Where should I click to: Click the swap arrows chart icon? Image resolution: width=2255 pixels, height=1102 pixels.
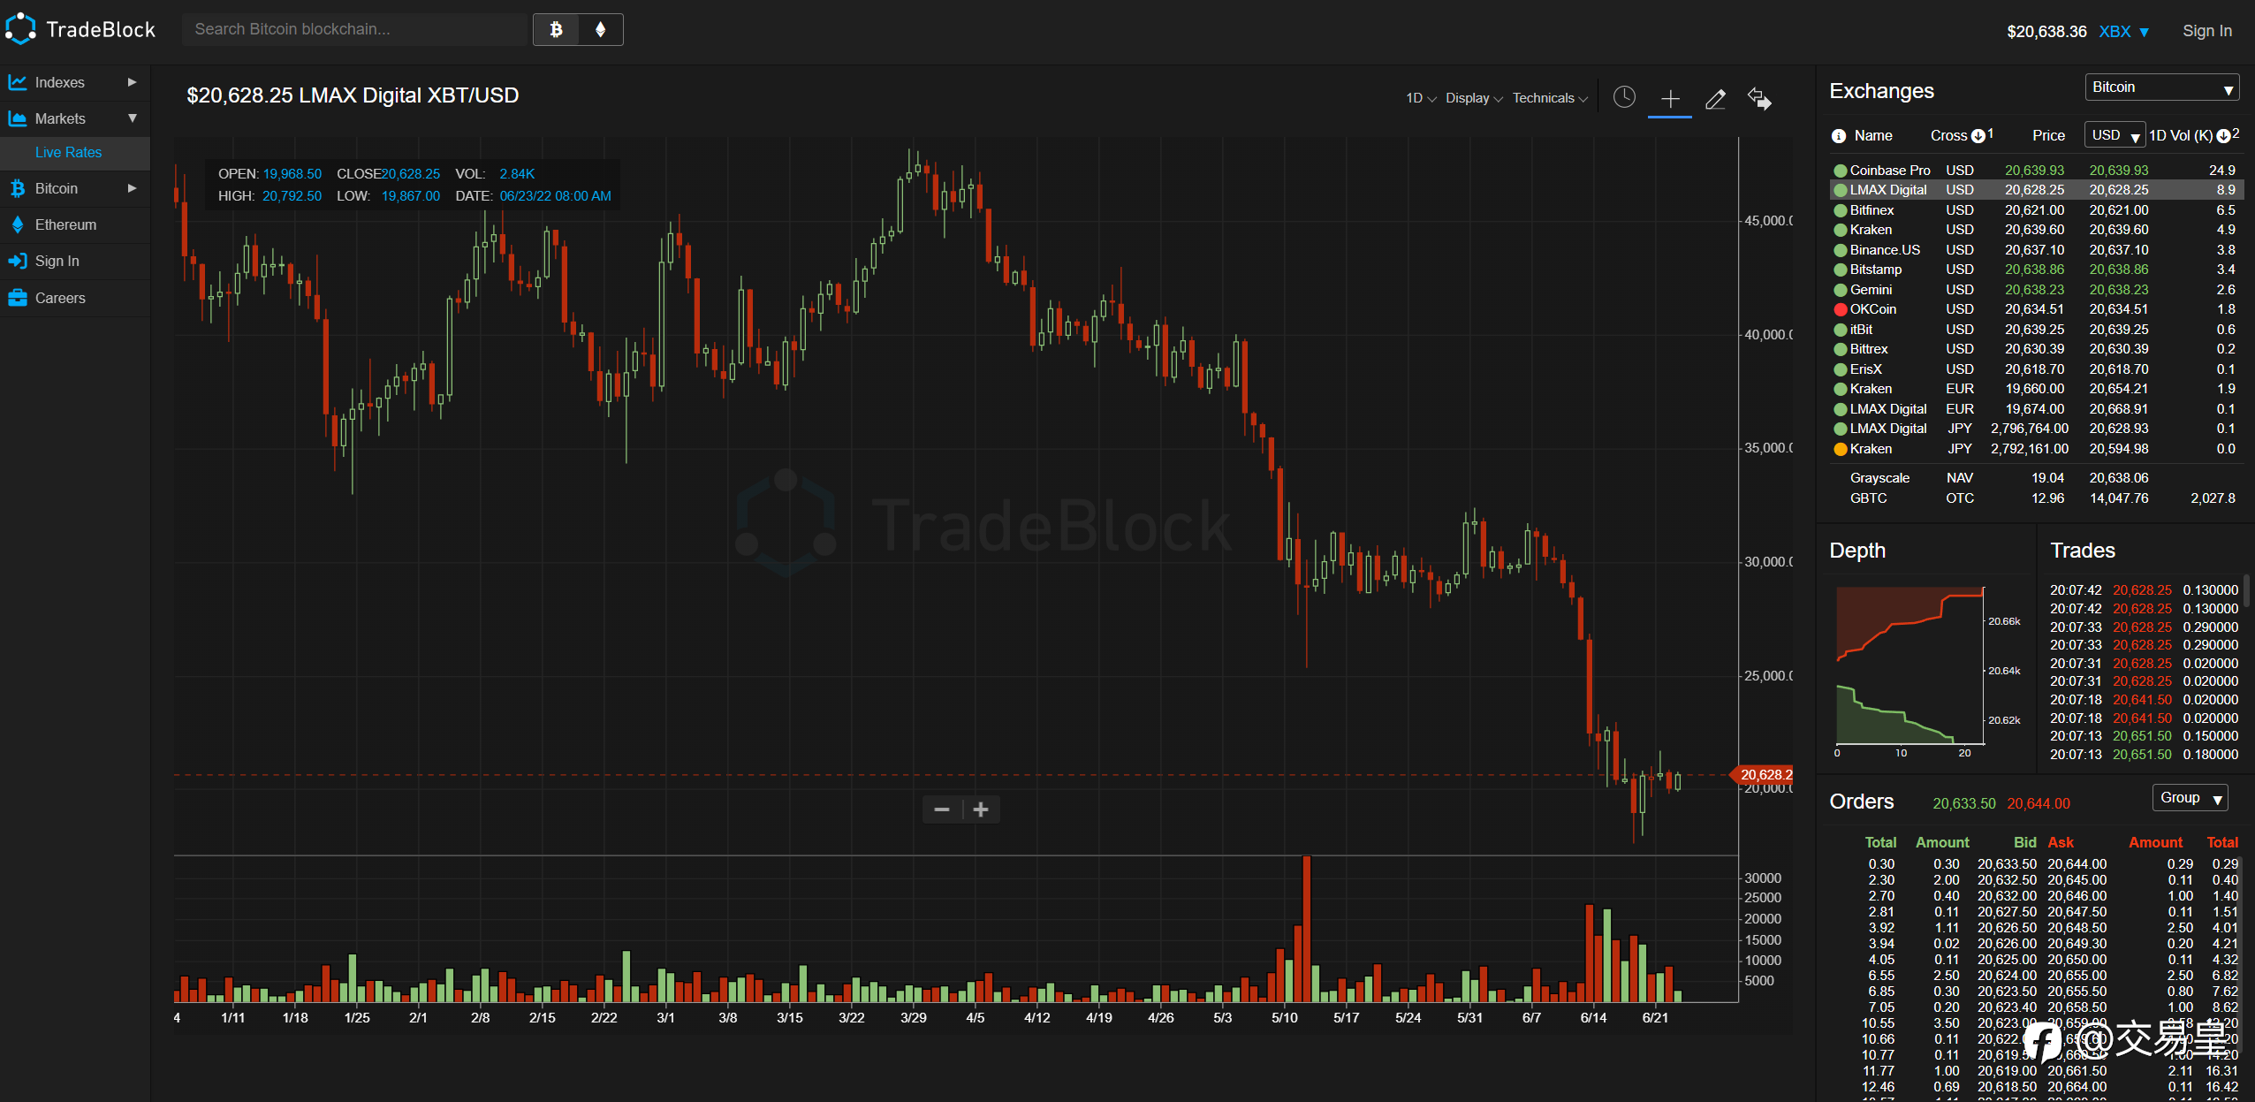pyautogui.click(x=1759, y=99)
